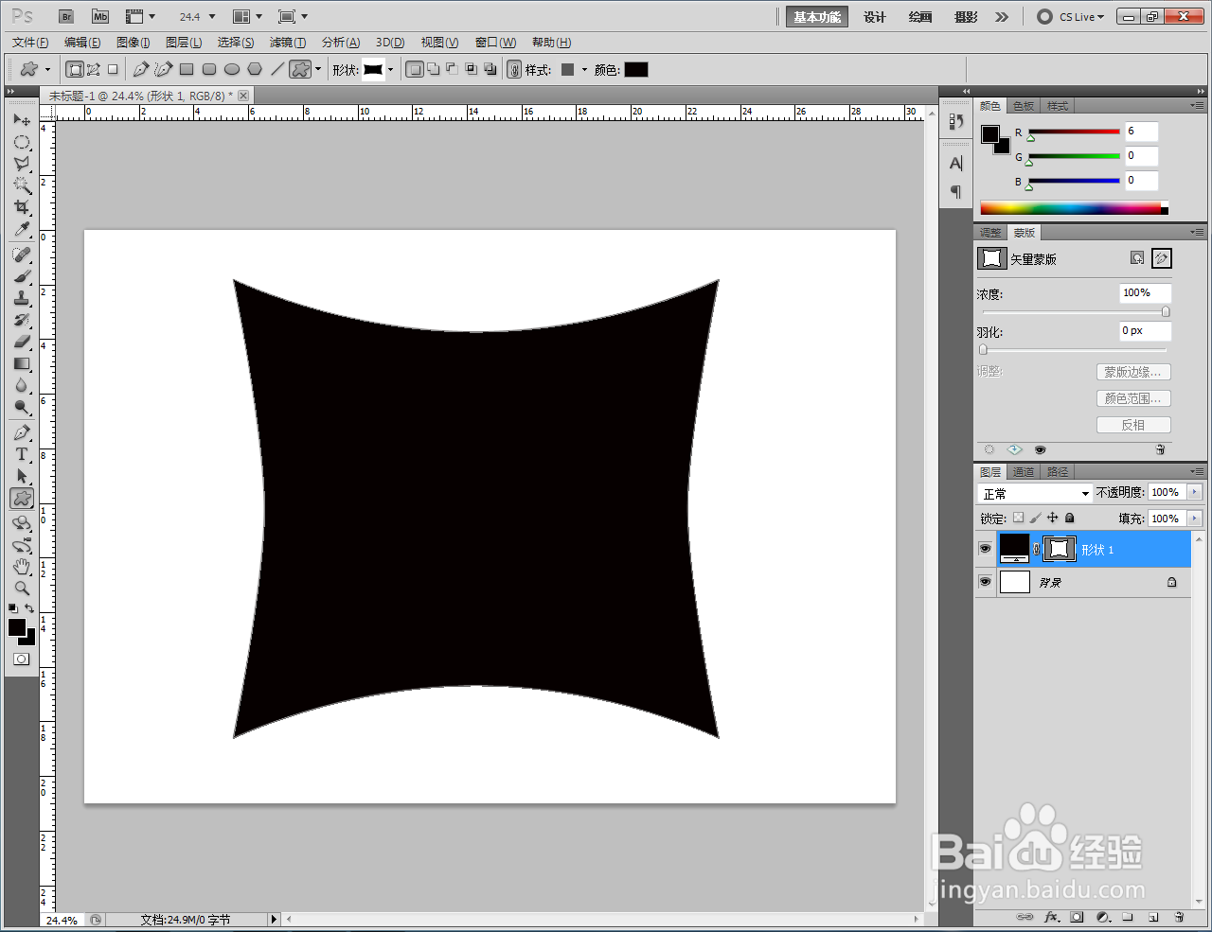This screenshot has height=932, width=1212.
Task: Select the Zoom tool
Action: (22, 589)
